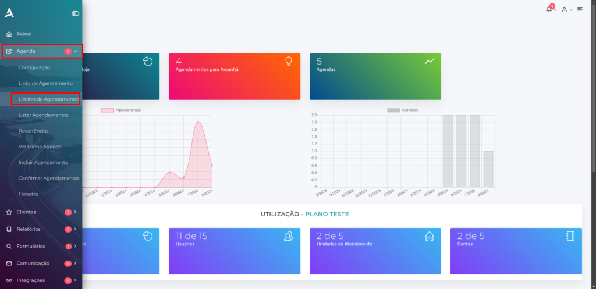Toggle Agendamentos series in chart legend
The image size is (596, 289).
coord(120,110)
